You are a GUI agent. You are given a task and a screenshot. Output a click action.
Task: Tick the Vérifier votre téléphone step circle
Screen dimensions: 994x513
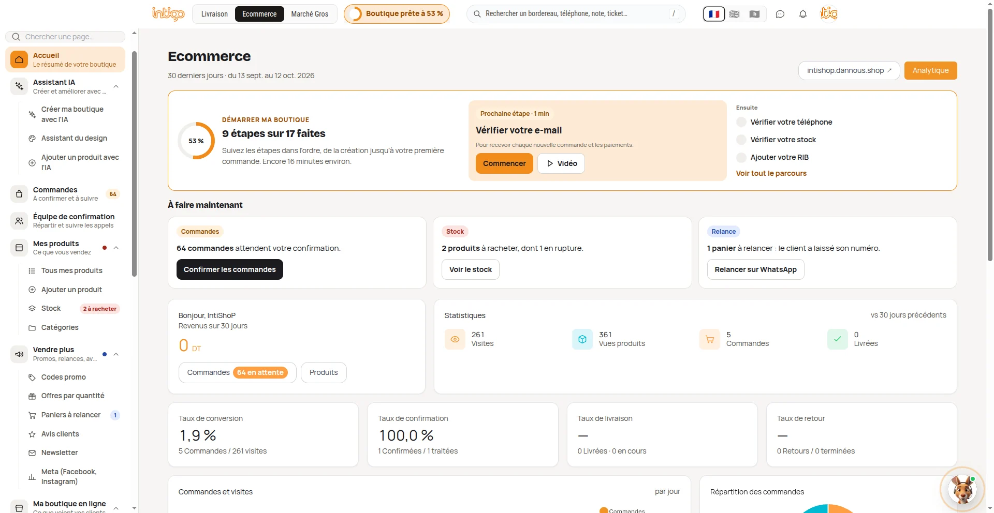(741, 122)
